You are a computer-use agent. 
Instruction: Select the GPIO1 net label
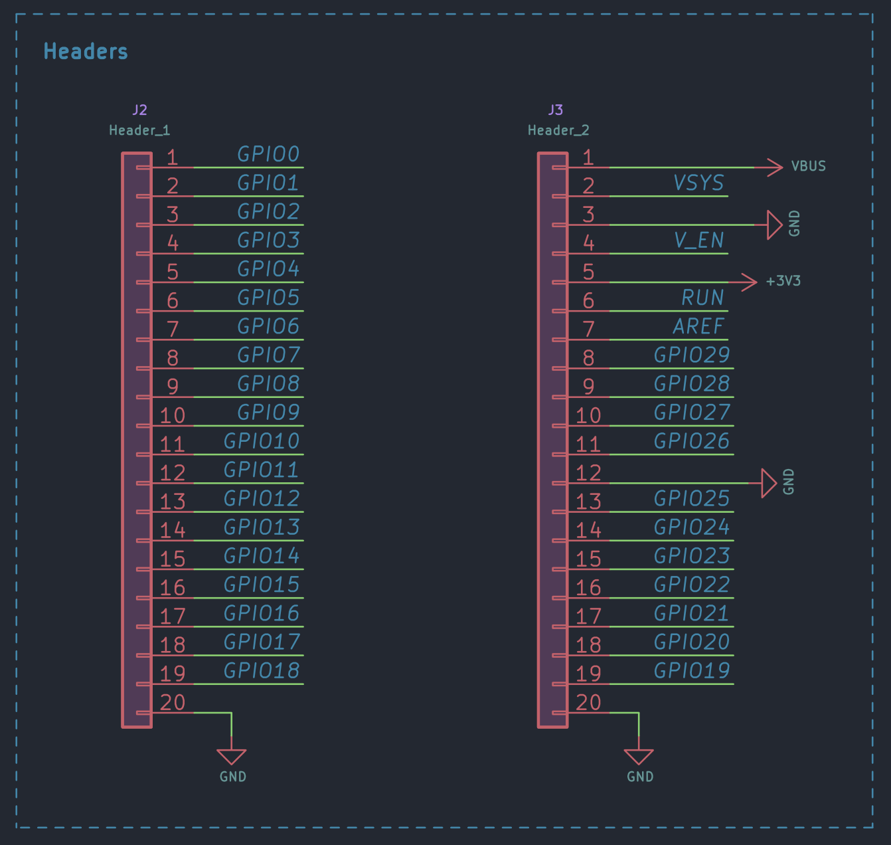[x=269, y=183]
